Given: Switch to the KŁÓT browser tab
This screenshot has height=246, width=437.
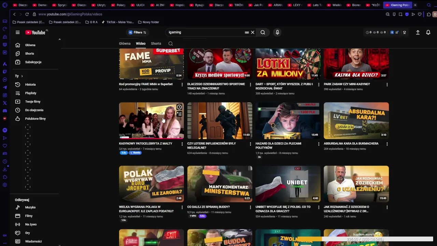Looking at the screenshot, I should coord(373,5).
